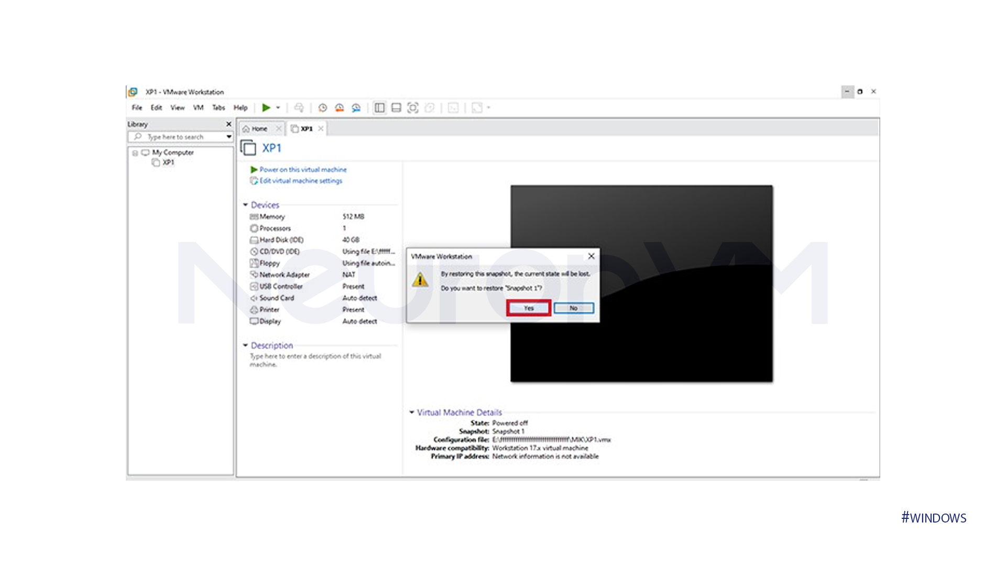
Task: Select the Power On green arrow icon
Action: click(266, 107)
